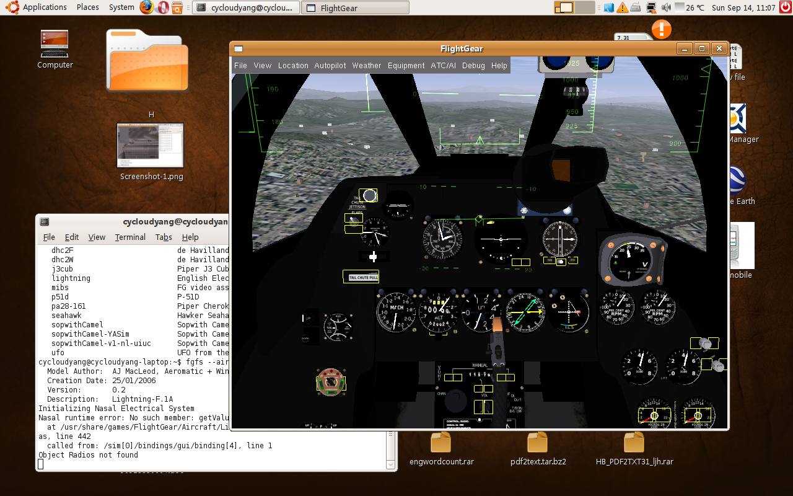This screenshot has height=496, width=793.
Task: Open FlightGear Debug menu
Action: tap(473, 65)
